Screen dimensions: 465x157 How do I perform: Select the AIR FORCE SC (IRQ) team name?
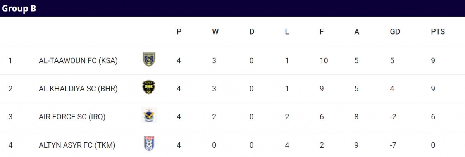72,117
